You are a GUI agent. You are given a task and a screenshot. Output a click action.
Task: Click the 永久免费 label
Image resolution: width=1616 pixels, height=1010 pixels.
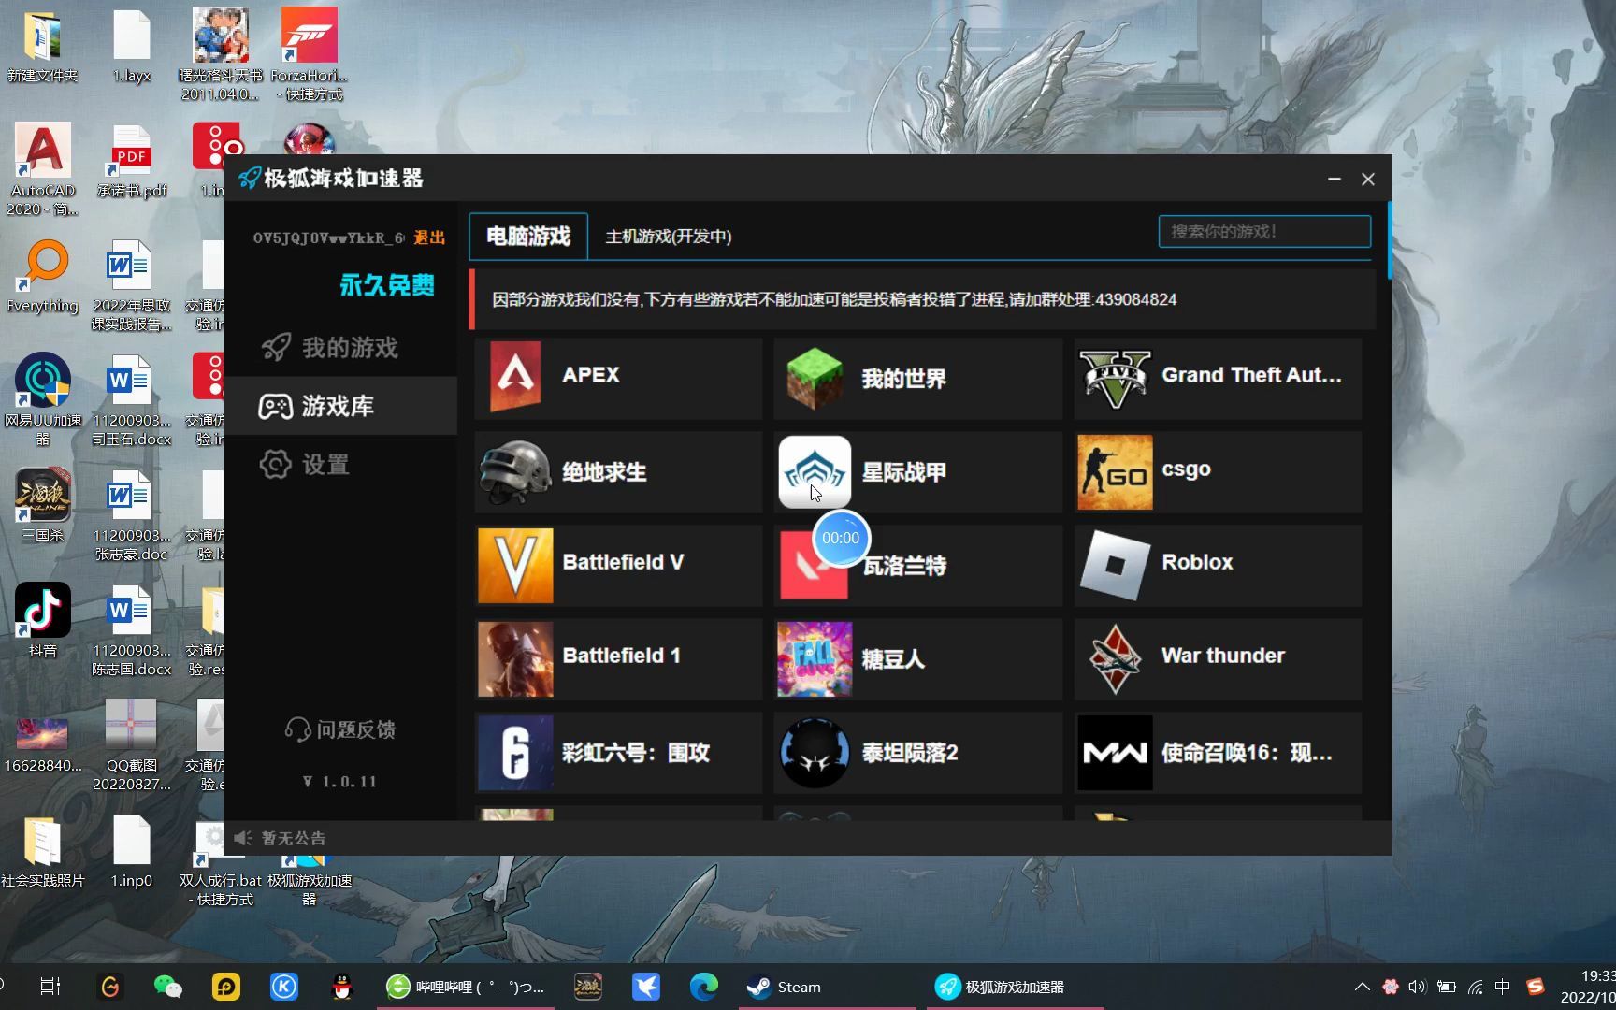click(x=387, y=285)
